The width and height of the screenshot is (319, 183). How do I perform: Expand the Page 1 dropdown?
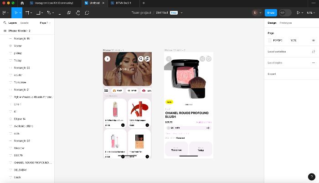coord(45,23)
